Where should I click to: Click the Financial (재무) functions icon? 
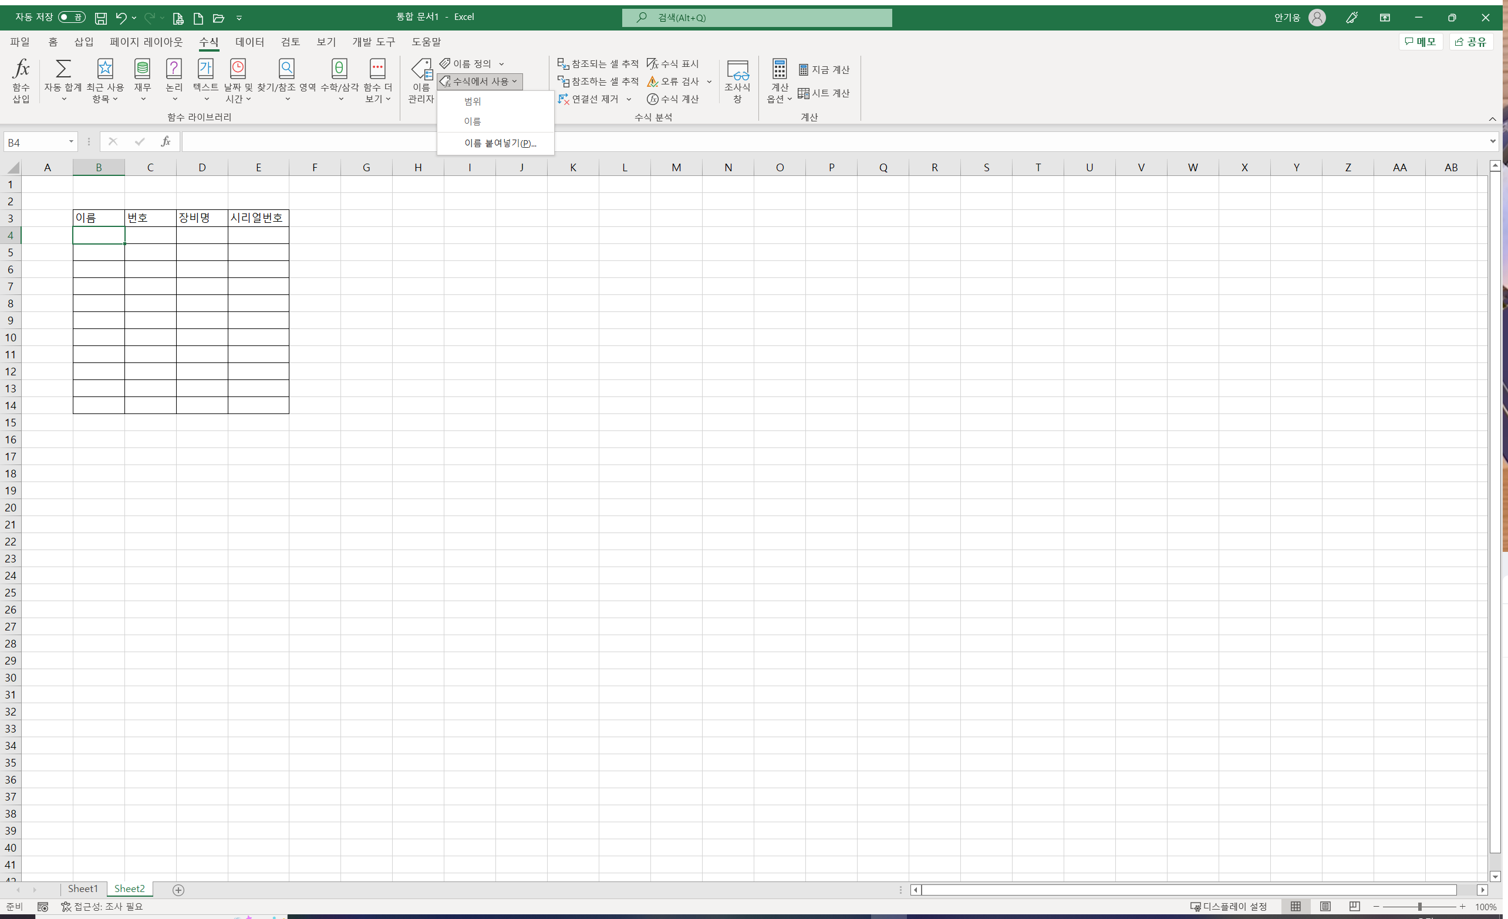pyautogui.click(x=142, y=69)
